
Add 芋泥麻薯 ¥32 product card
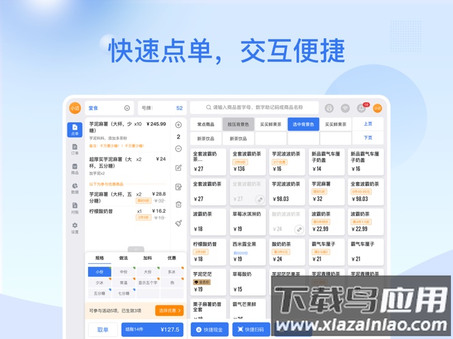pos(327,192)
